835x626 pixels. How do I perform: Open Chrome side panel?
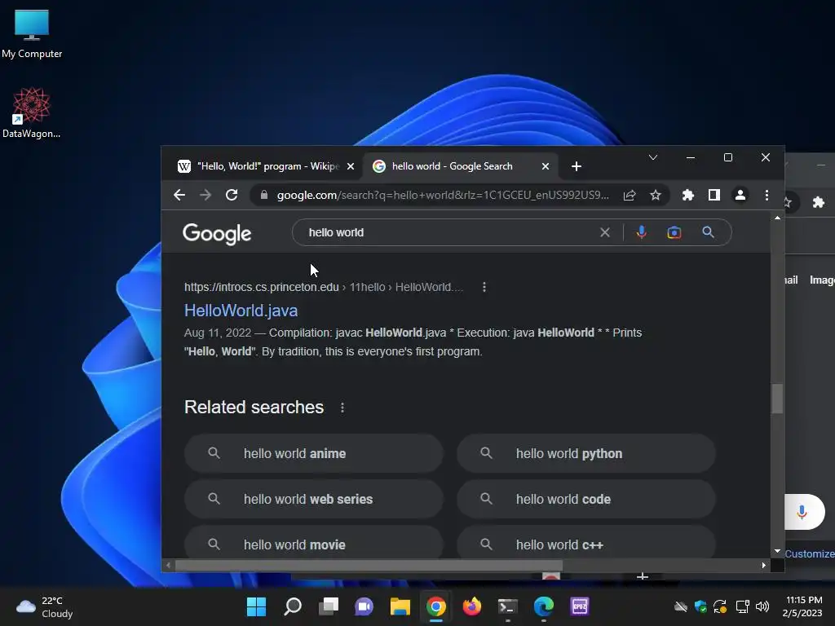pyautogui.click(x=714, y=196)
